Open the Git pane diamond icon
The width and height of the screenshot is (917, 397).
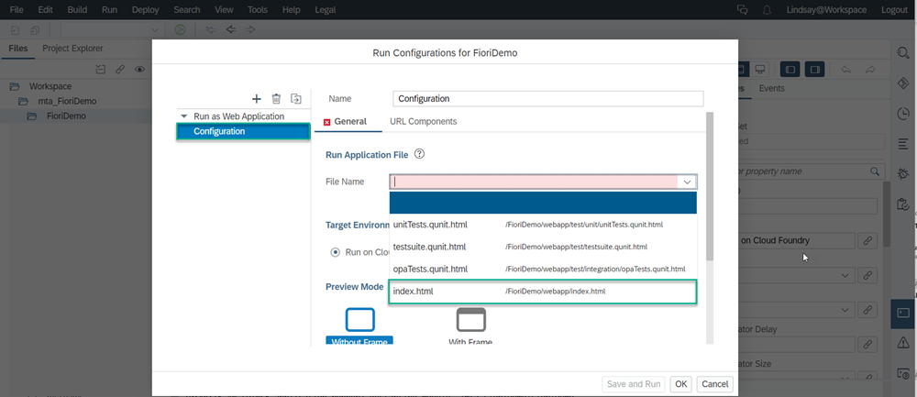click(903, 83)
